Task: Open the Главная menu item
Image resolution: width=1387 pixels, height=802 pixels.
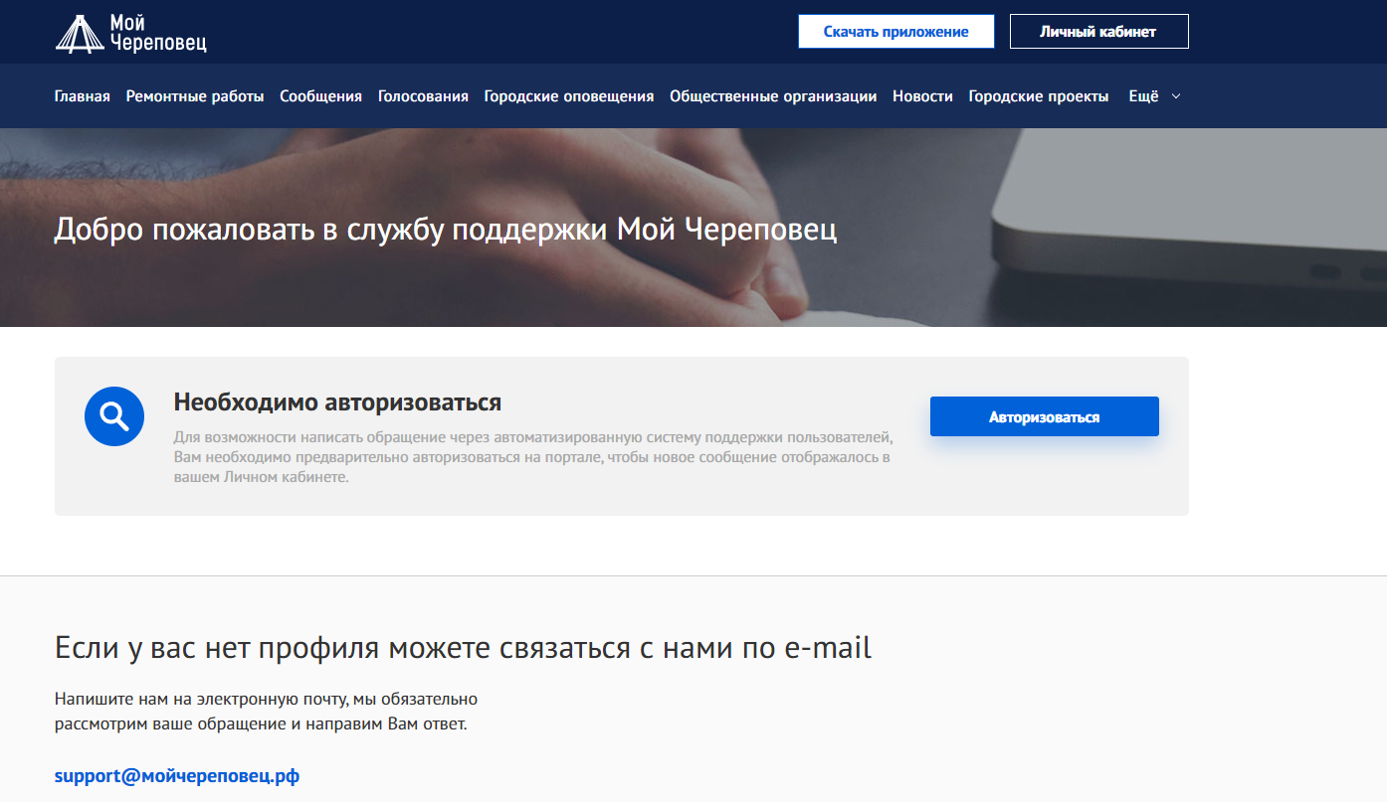Action: 83,96
